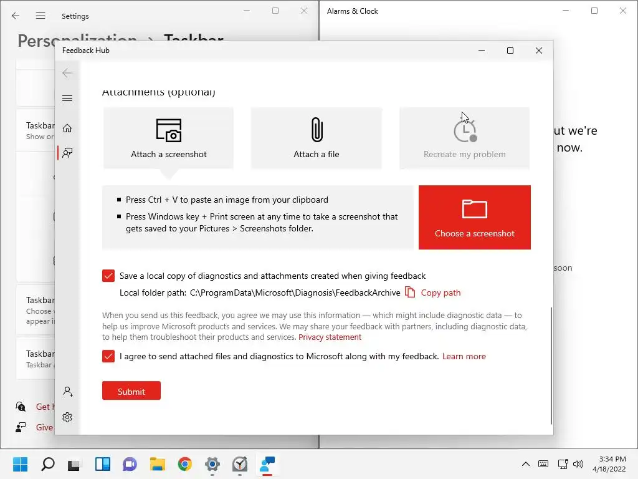This screenshot has height=479, width=638.
Task: Click Recreate my problem tile
Action: coord(464,138)
